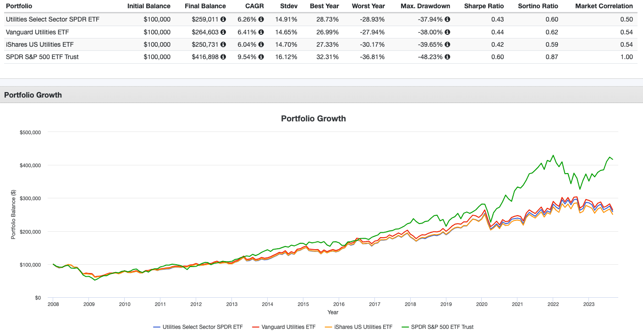Screen dimensions: 643x333
Task: Click info icon beside $416,898 final balance
Action: [223, 57]
